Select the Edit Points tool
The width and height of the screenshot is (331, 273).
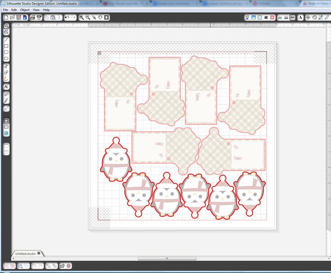tap(6, 32)
